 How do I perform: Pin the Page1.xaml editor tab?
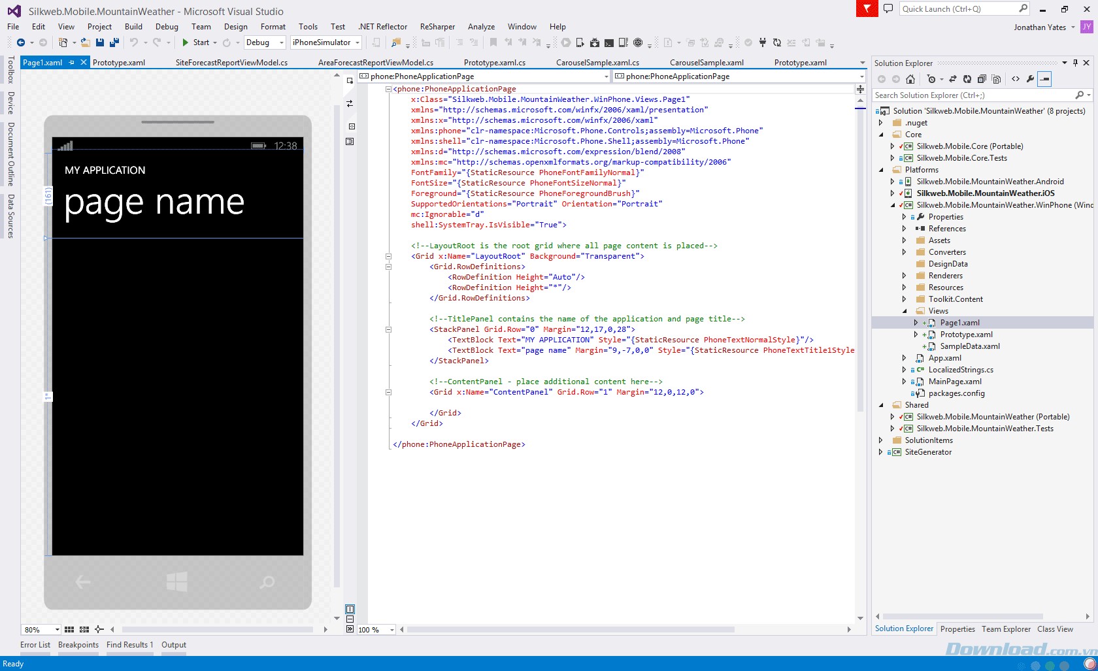(71, 63)
